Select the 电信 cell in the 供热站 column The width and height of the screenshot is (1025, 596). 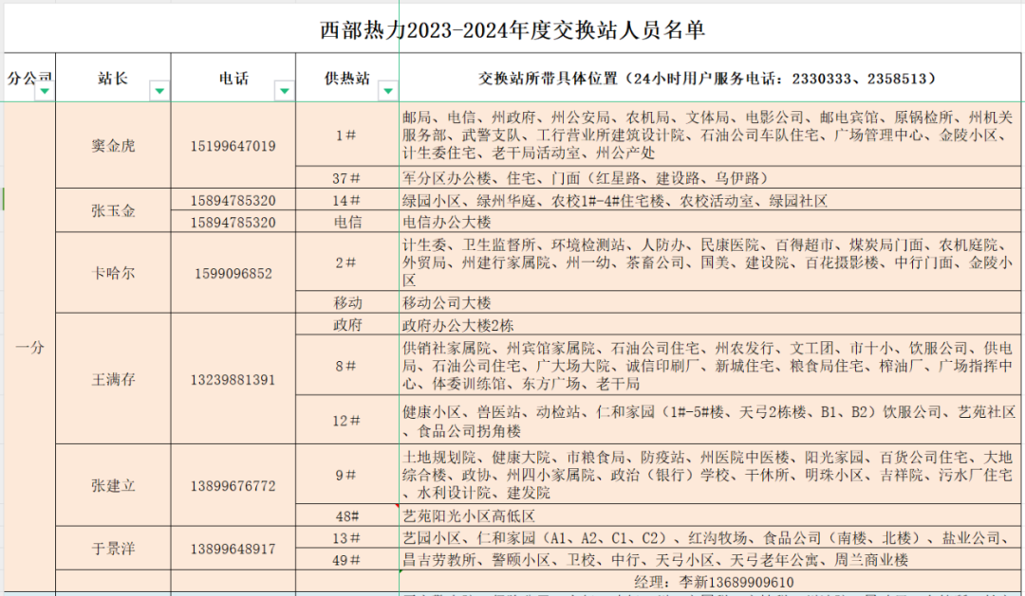(347, 222)
